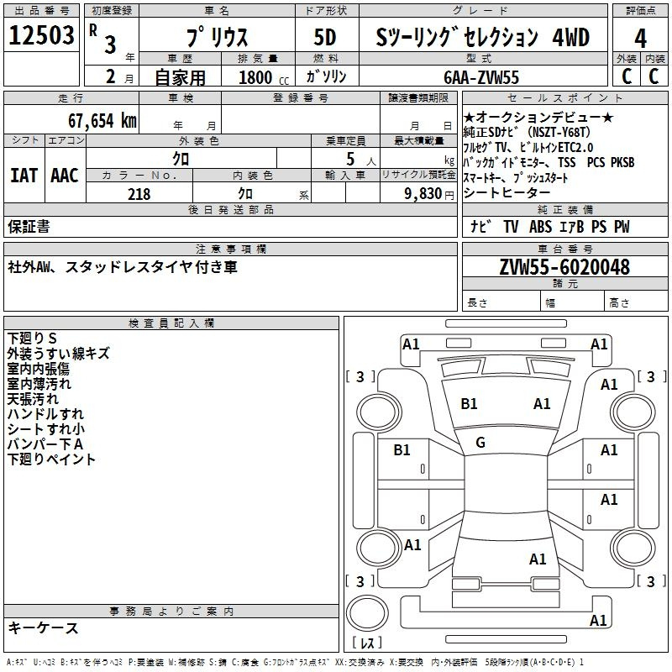The height and width of the screenshot is (672, 672).
Task: Click the [レス] marker below the diagram
Action: click(x=367, y=643)
